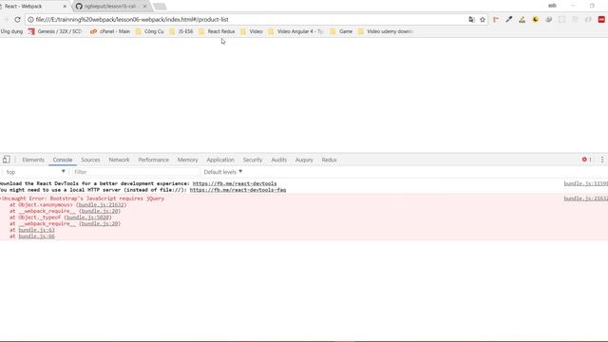Open bundle.js:66 link in the stack trace
This screenshot has width=608, height=342.
pyautogui.click(x=36, y=237)
